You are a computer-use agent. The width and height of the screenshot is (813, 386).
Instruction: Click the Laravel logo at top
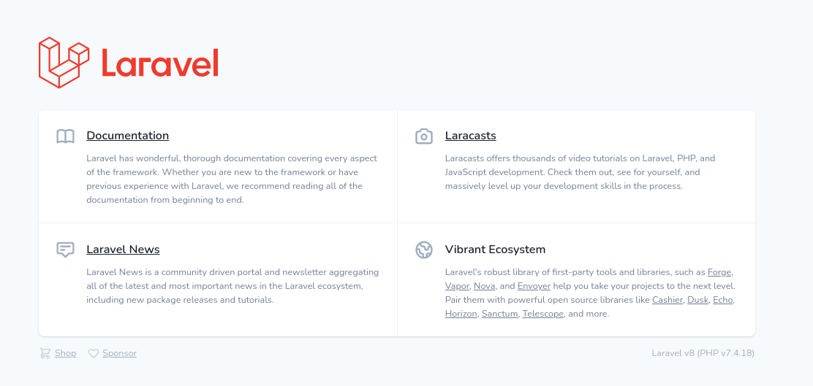coord(129,63)
